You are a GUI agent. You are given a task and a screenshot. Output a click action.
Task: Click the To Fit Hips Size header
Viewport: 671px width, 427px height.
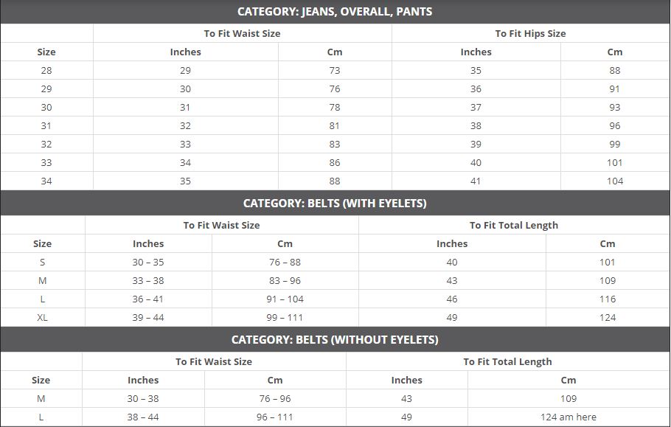click(530, 33)
